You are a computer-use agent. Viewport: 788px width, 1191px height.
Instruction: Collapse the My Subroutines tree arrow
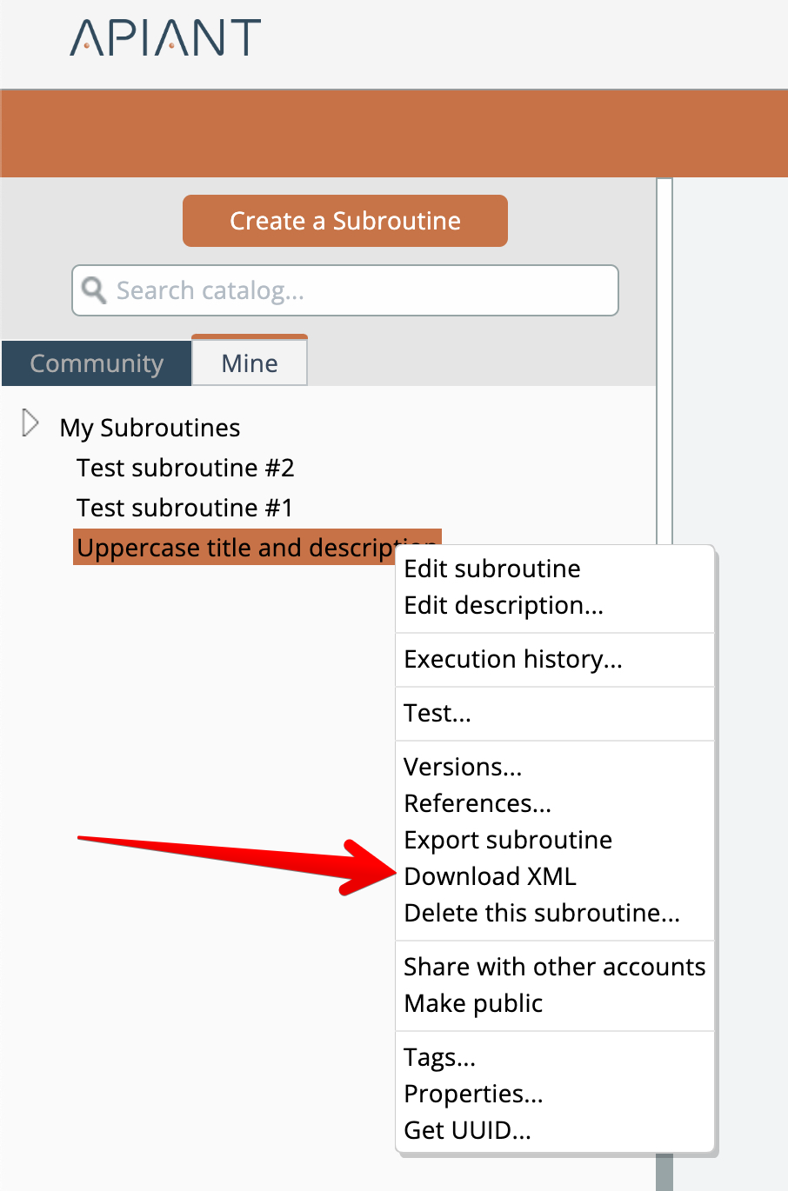[30, 424]
